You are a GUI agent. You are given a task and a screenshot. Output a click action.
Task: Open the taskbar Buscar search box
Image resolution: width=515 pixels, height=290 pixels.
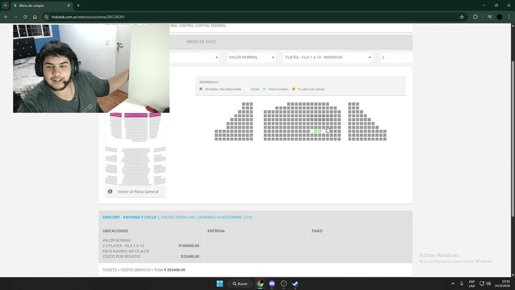tap(240, 284)
